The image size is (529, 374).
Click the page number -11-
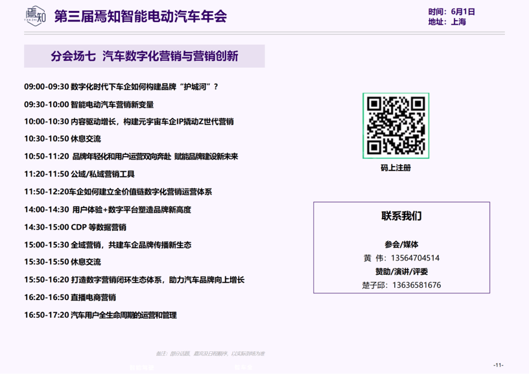click(x=498, y=365)
